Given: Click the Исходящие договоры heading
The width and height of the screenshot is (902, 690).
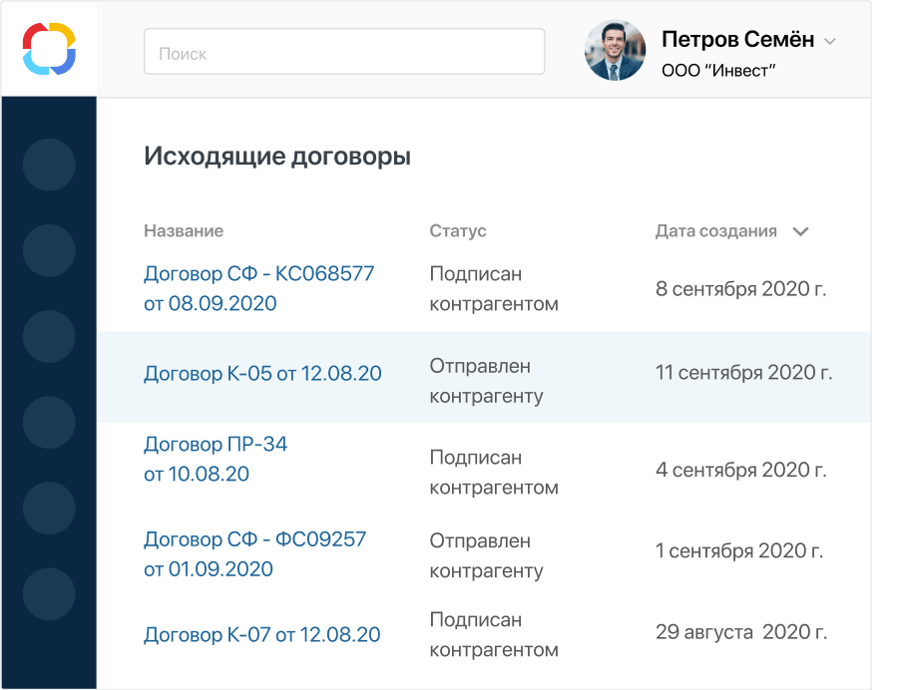Looking at the screenshot, I should pos(277,157).
